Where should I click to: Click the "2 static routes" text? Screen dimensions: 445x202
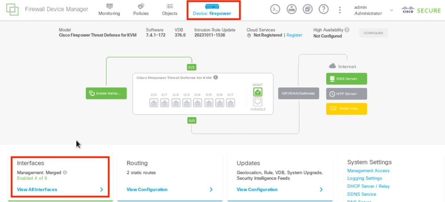click(x=141, y=173)
